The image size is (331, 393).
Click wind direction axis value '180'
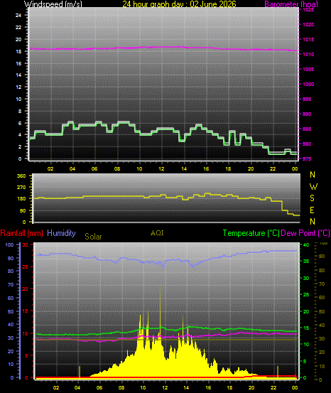[21, 199]
